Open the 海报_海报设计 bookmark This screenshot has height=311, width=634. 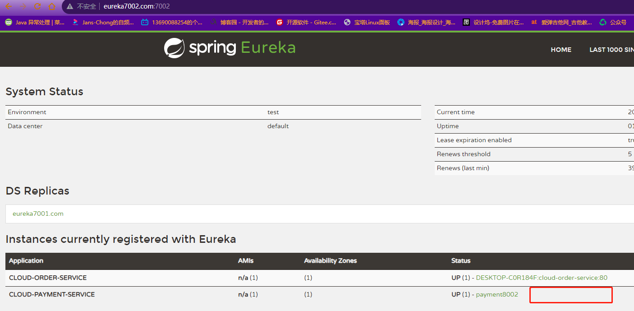coord(427,22)
